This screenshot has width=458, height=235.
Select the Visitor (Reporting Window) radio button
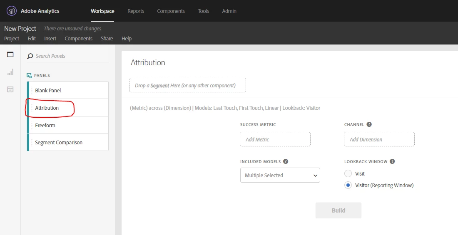click(348, 185)
